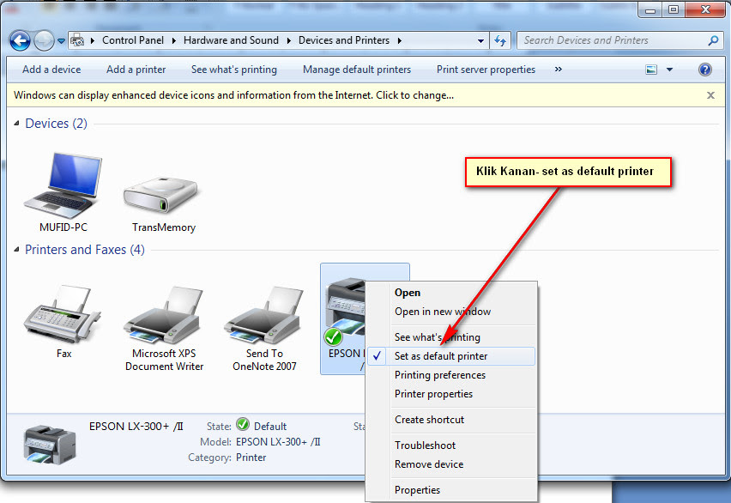This screenshot has height=503, width=731.
Task: Click Add a printer
Action: 136,70
